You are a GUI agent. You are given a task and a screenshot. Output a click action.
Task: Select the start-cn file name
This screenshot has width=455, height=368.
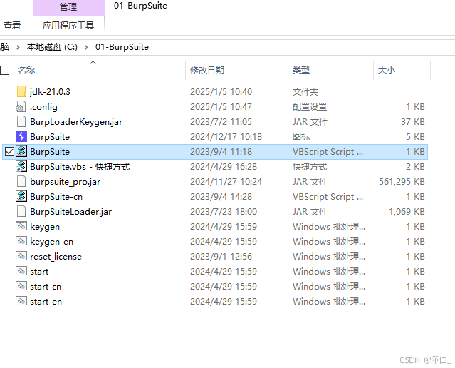46,287
